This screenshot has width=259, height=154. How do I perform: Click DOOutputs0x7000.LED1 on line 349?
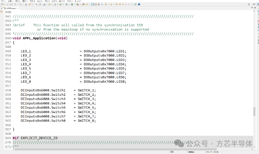104,51
